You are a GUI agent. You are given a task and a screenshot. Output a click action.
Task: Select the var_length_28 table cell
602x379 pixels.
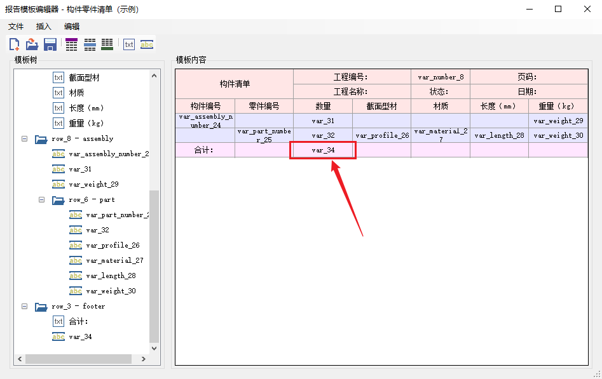click(499, 135)
